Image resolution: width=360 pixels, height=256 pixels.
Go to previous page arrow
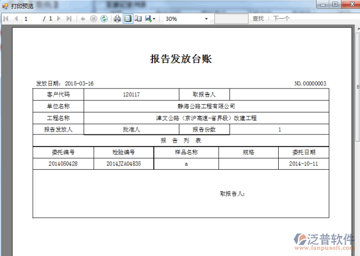click(16, 18)
